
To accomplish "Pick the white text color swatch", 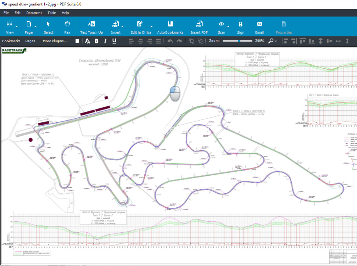I will (x=77, y=41).
